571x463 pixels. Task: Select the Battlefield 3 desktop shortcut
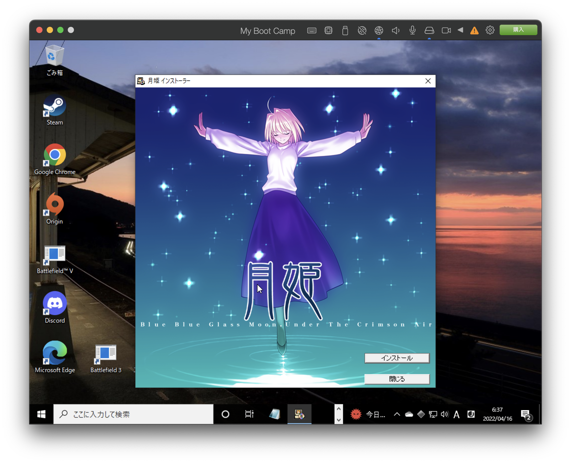(105, 359)
